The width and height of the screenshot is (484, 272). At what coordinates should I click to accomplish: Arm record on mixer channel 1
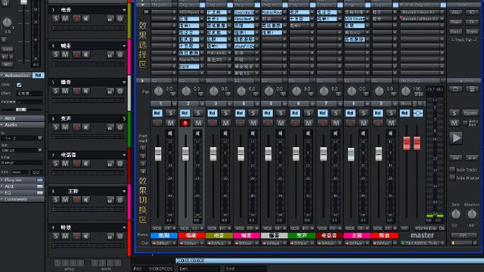coord(157,123)
